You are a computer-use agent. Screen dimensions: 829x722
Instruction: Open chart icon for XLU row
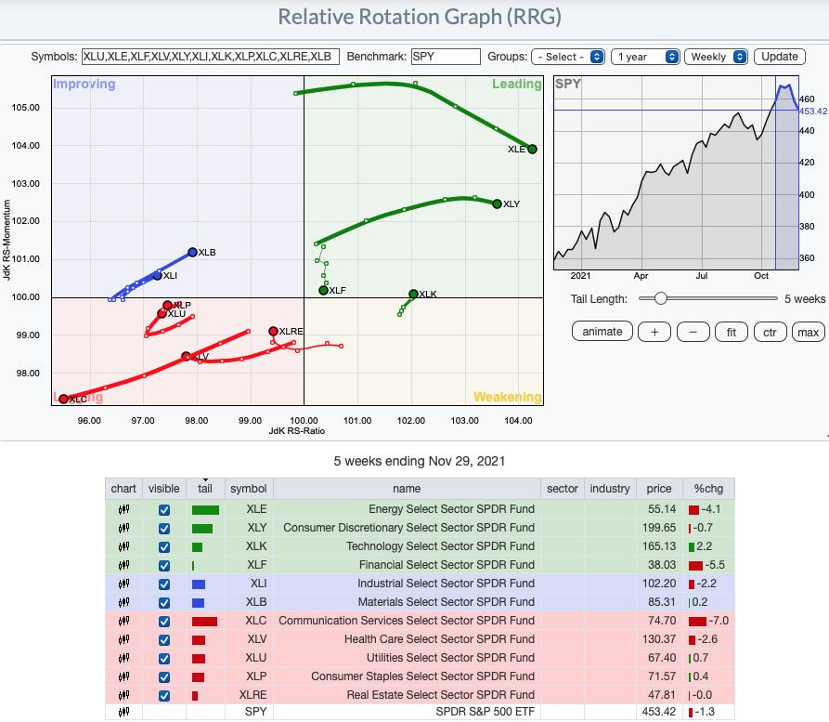click(123, 658)
